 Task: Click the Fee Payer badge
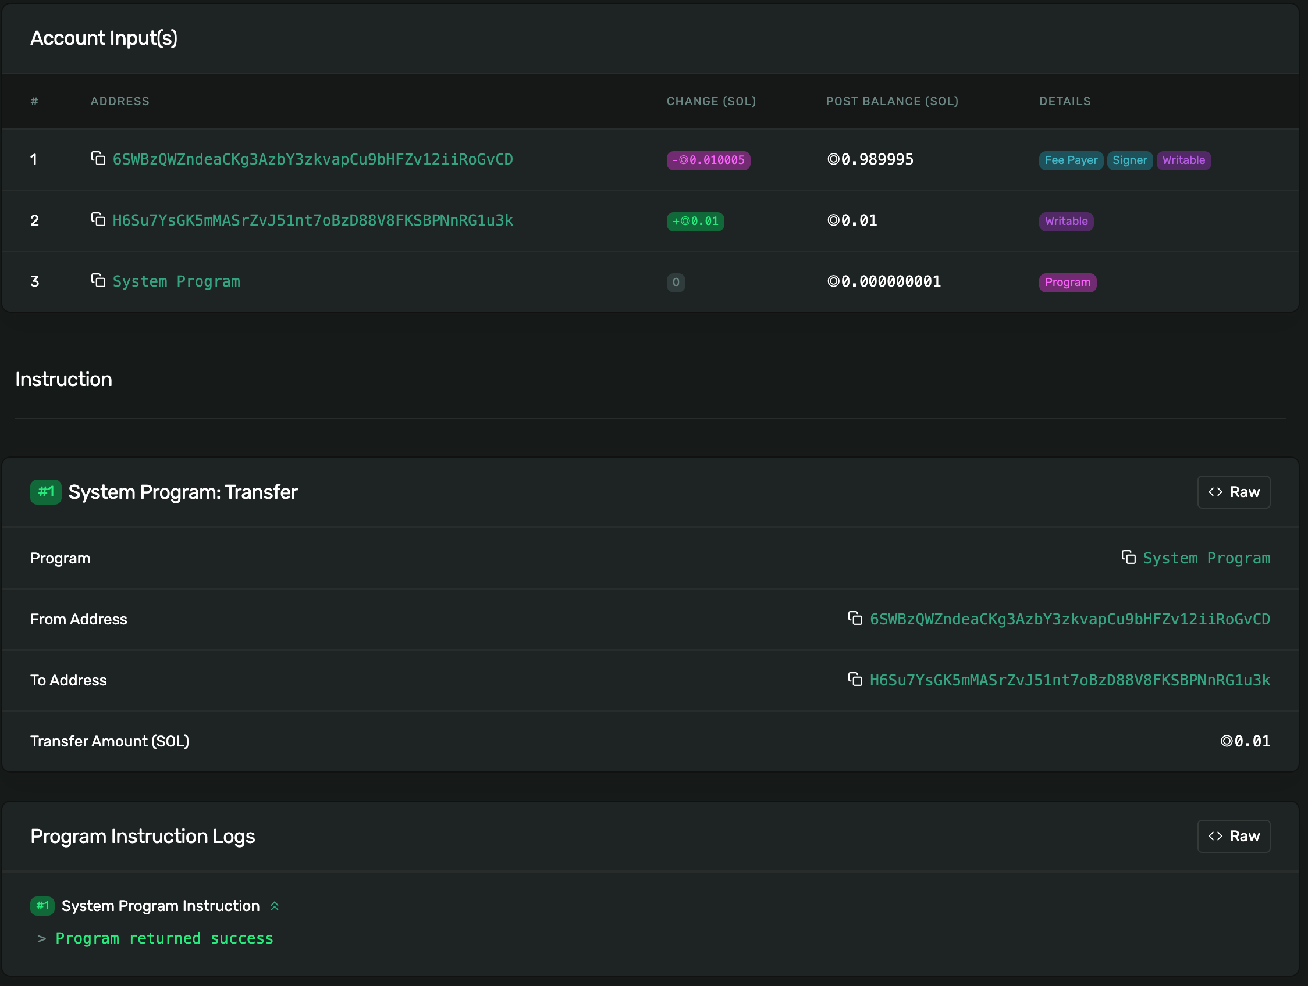tap(1070, 160)
